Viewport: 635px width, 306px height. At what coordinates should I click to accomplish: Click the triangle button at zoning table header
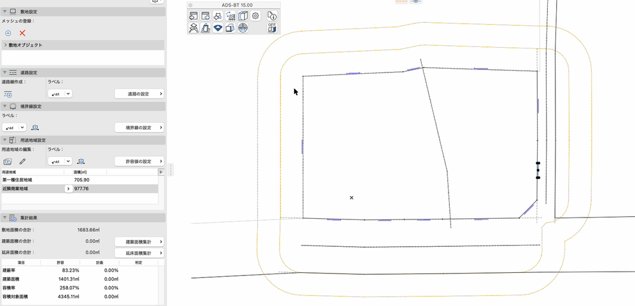(x=161, y=172)
